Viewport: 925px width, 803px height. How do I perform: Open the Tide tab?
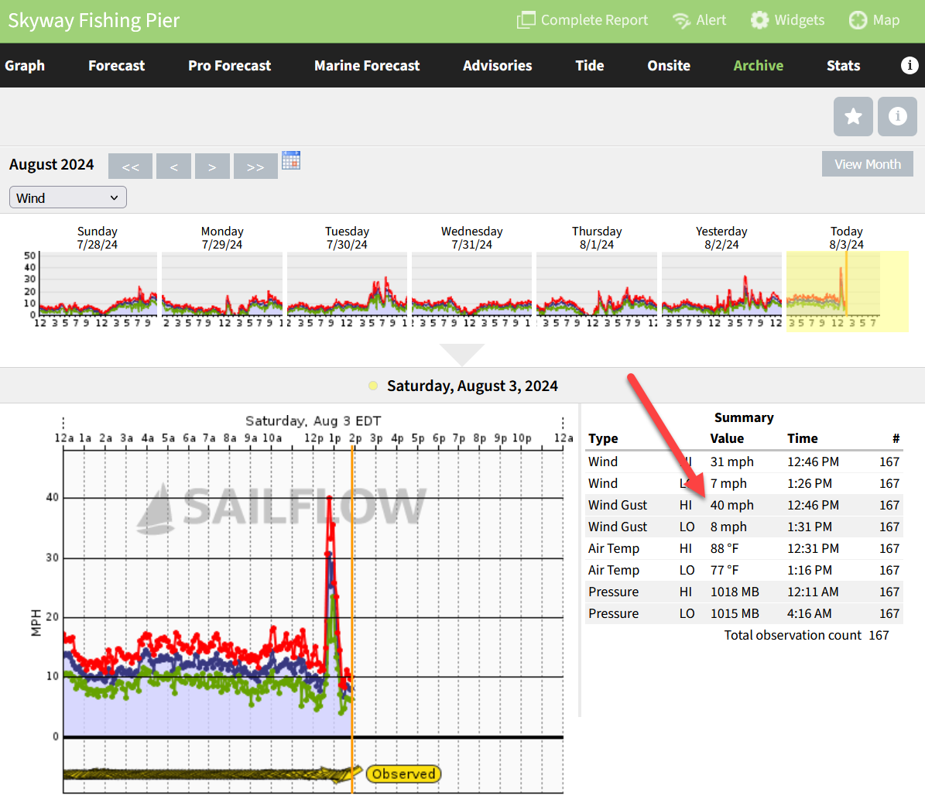click(589, 66)
